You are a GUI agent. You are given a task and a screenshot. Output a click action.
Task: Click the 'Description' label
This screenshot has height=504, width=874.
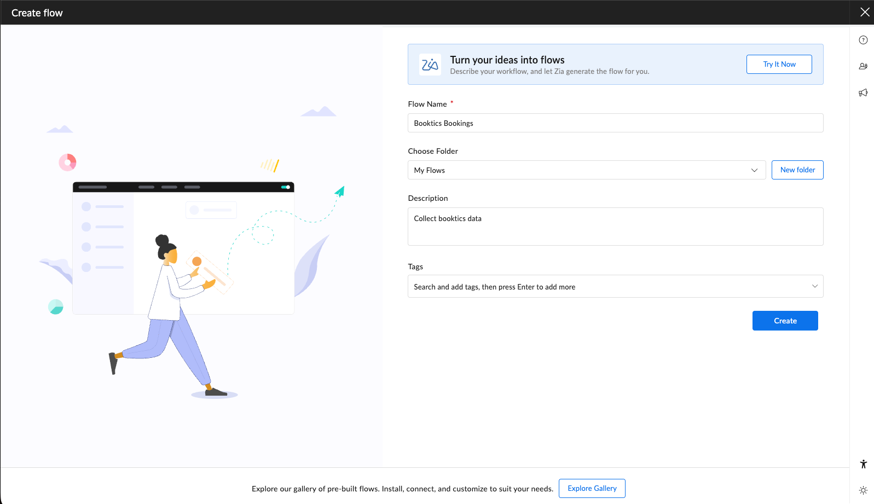pos(428,198)
